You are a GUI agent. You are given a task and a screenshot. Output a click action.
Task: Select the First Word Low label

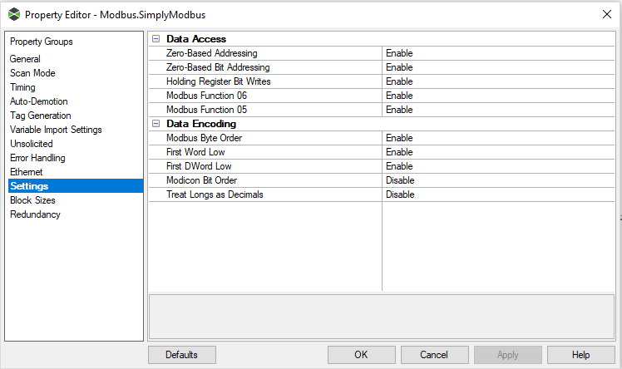(x=195, y=152)
